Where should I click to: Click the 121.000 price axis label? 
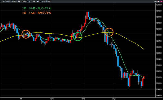point(159,23)
